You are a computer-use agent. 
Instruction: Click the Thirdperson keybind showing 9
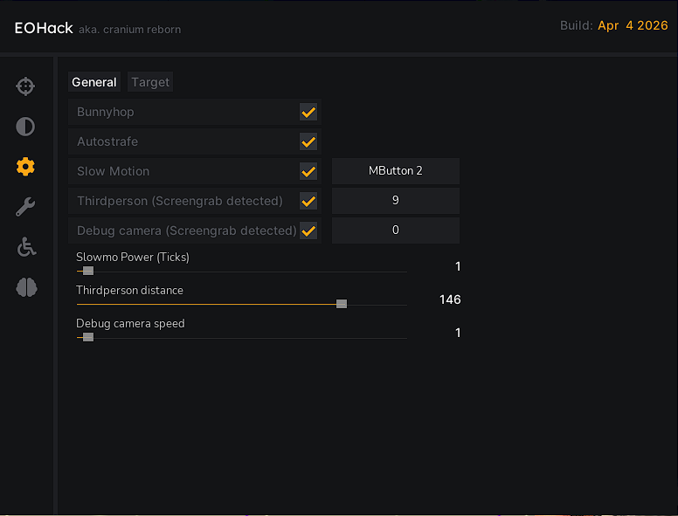(x=396, y=201)
